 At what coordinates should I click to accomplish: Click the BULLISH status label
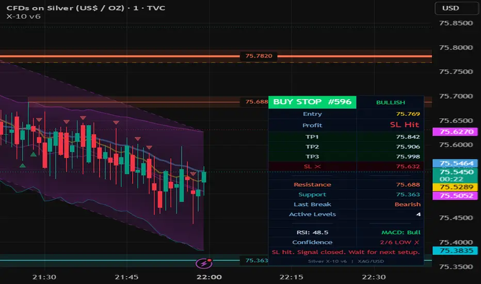(x=391, y=102)
